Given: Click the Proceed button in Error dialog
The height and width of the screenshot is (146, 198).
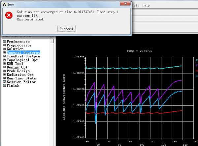Looking at the screenshot, I should pos(66,29).
